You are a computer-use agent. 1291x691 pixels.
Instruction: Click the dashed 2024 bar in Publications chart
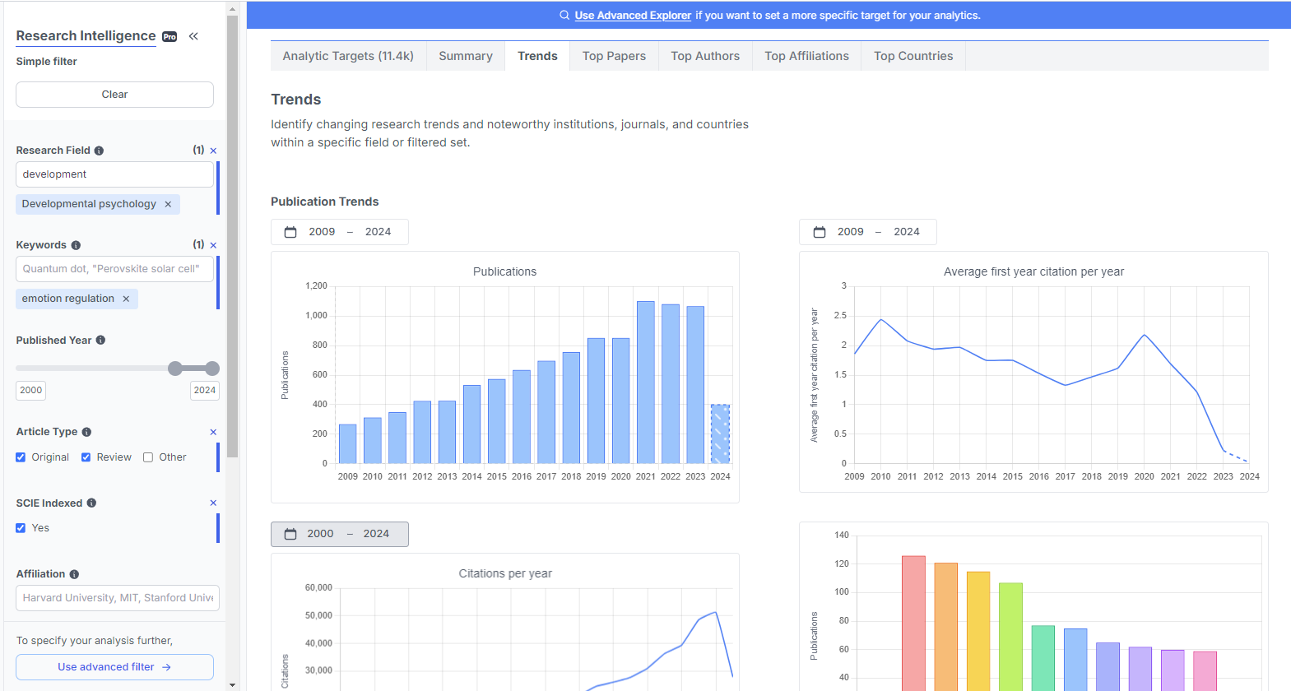coord(720,434)
